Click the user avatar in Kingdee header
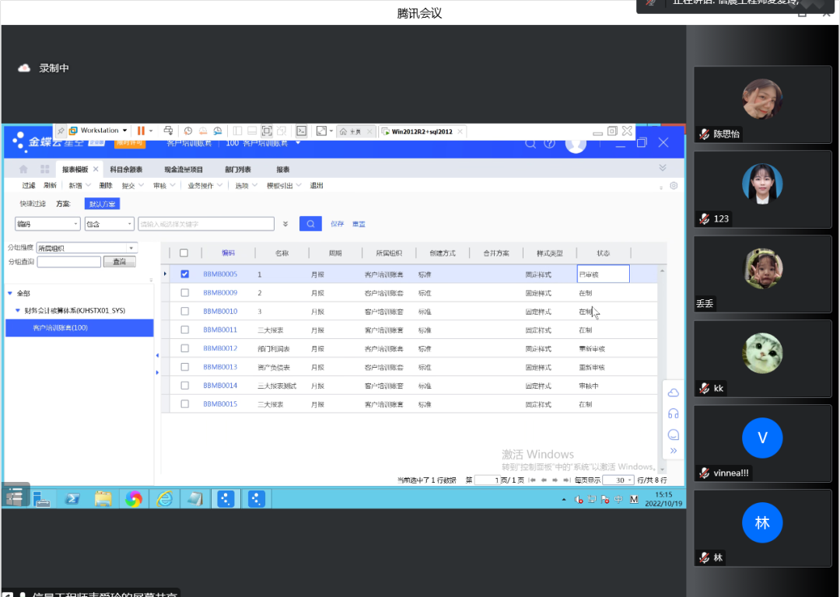Screen dimensions: 840x597 (x=576, y=145)
